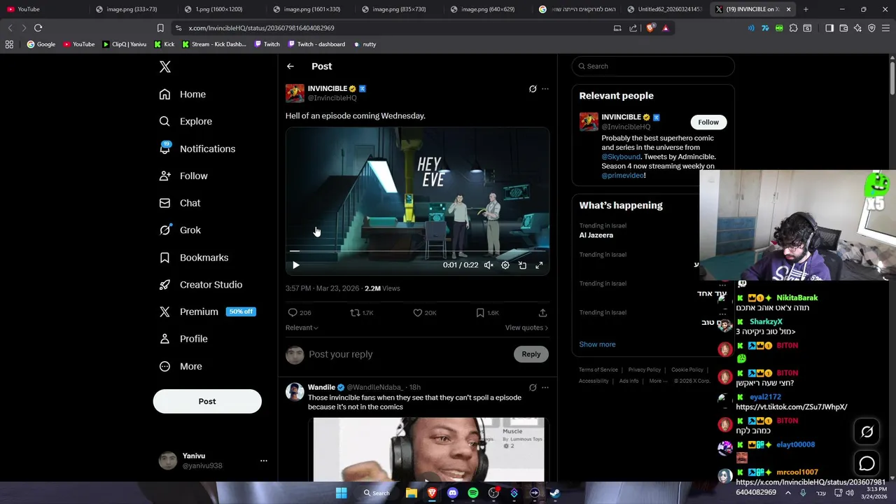Open Explore in the sidebar

click(185, 121)
